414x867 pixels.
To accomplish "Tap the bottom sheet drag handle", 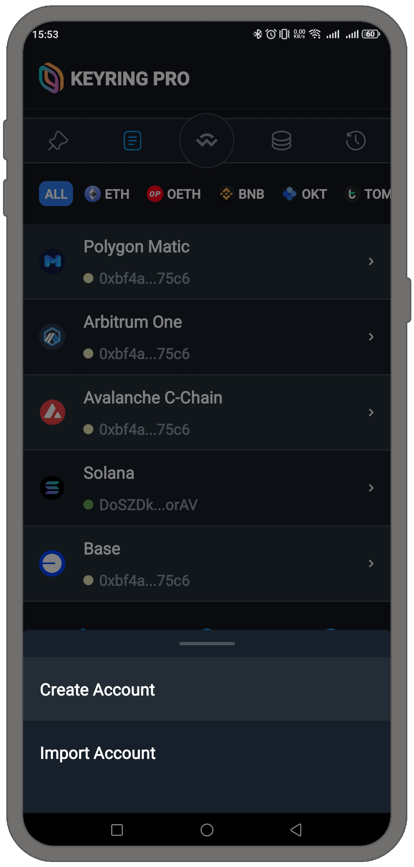I will tap(207, 644).
